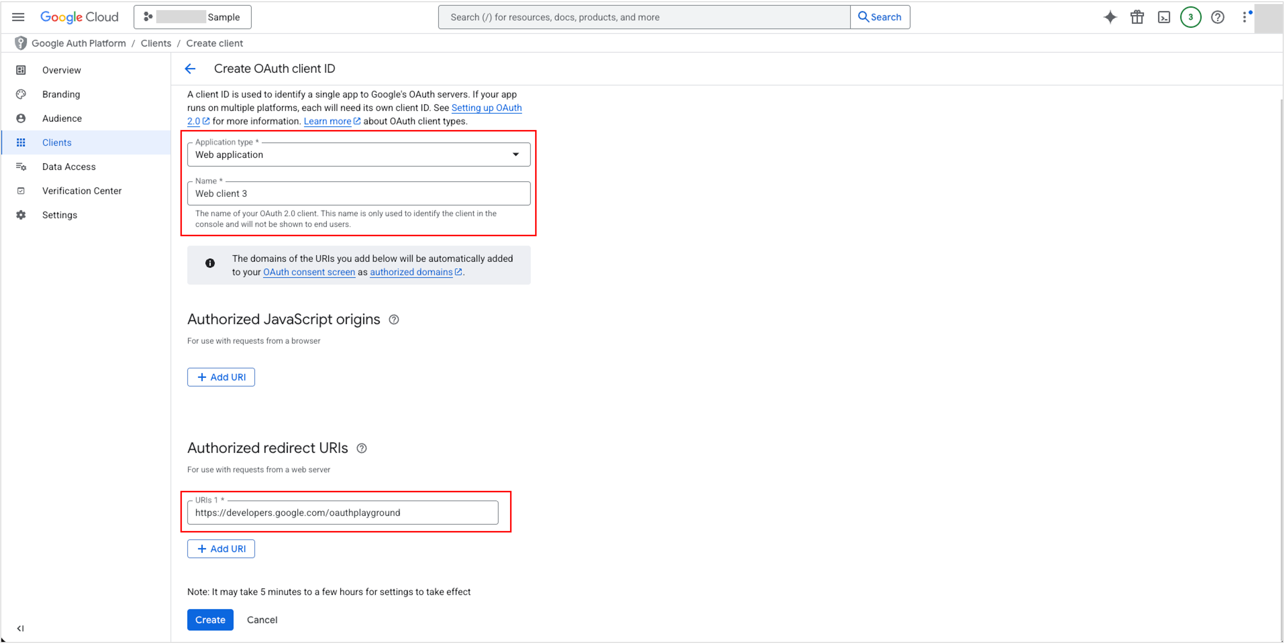The image size is (1284, 644).
Task: Open the Sample project picker
Action: [x=192, y=17]
